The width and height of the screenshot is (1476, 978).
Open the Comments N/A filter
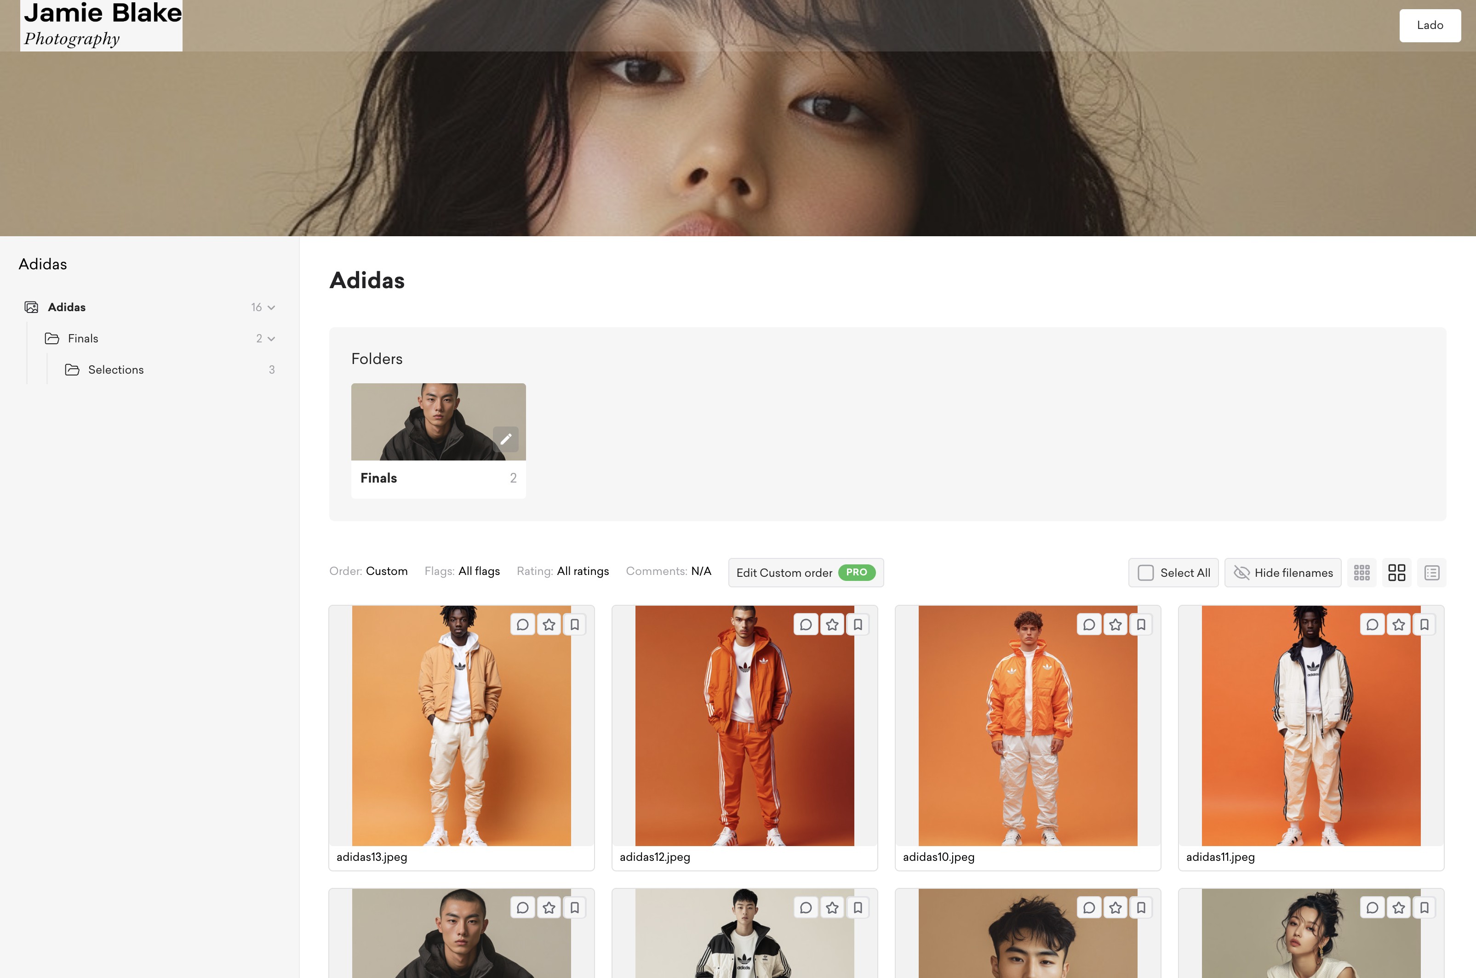coord(669,571)
